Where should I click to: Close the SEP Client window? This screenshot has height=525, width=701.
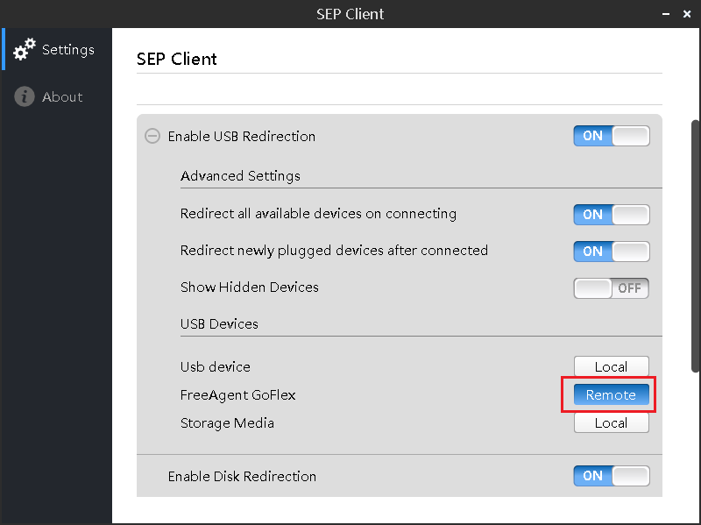tap(687, 14)
